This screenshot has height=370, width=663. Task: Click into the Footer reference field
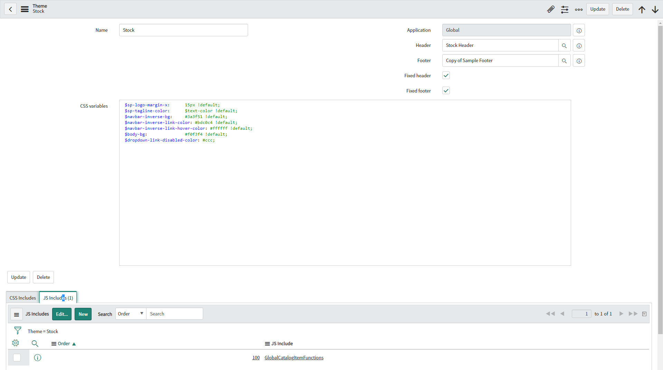point(500,61)
